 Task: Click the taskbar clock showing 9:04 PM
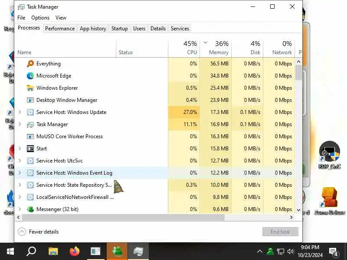(310, 251)
